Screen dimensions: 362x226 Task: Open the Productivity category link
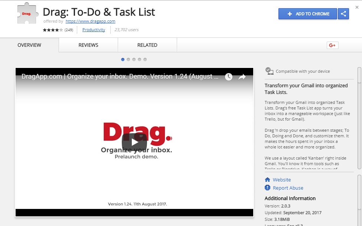pos(94,30)
